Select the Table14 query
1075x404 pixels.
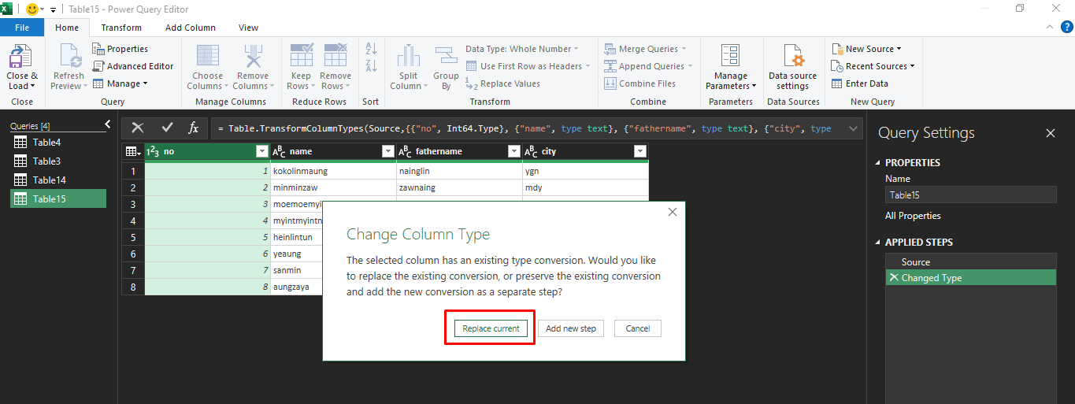pos(59,180)
